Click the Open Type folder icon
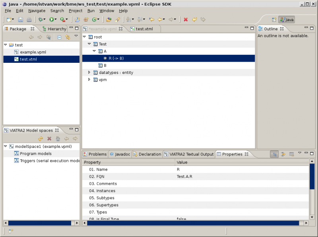This screenshot has width=318, height=237. coord(109,19)
